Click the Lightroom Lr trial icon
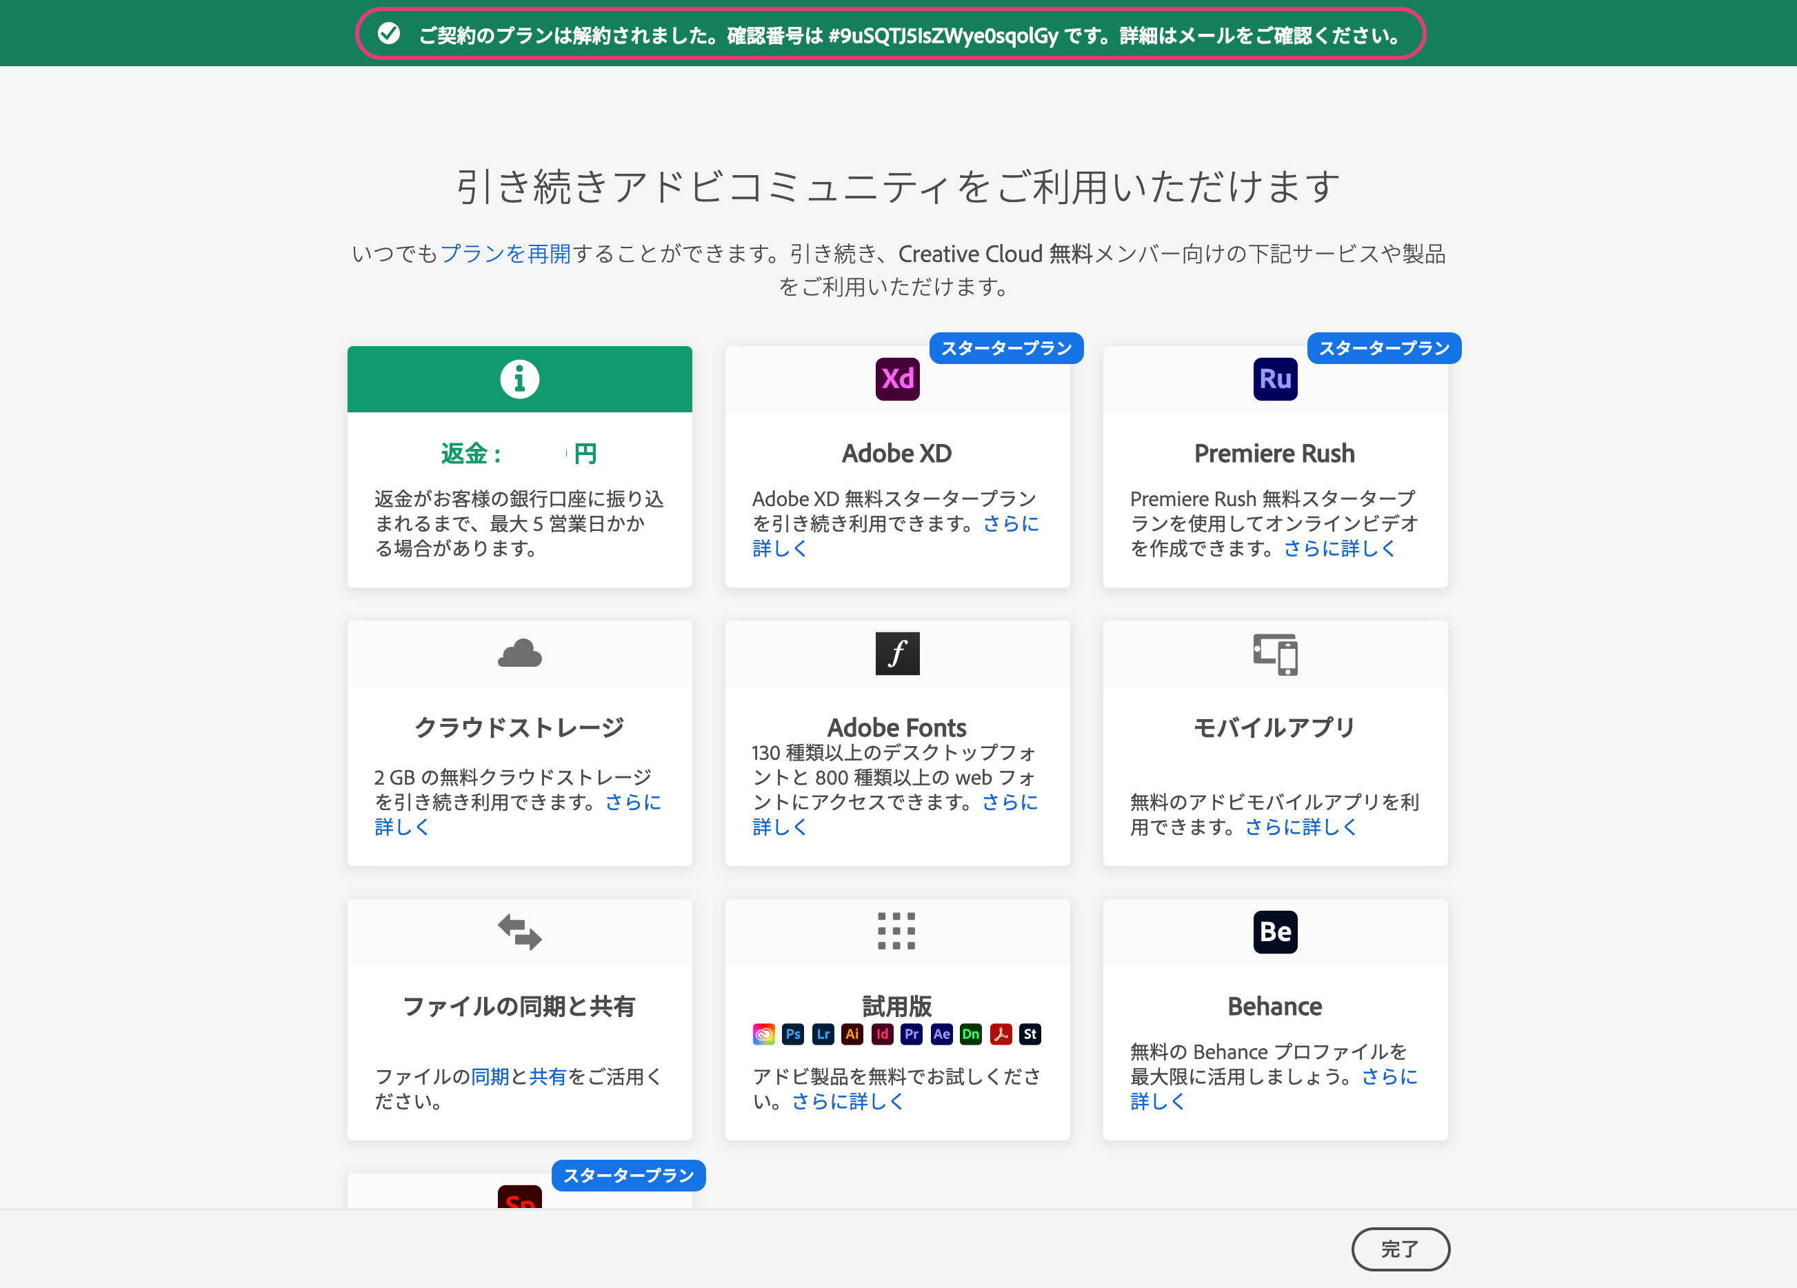The height and width of the screenshot is (1288, 1797). pyautogui.click(x=823, y=1034)
